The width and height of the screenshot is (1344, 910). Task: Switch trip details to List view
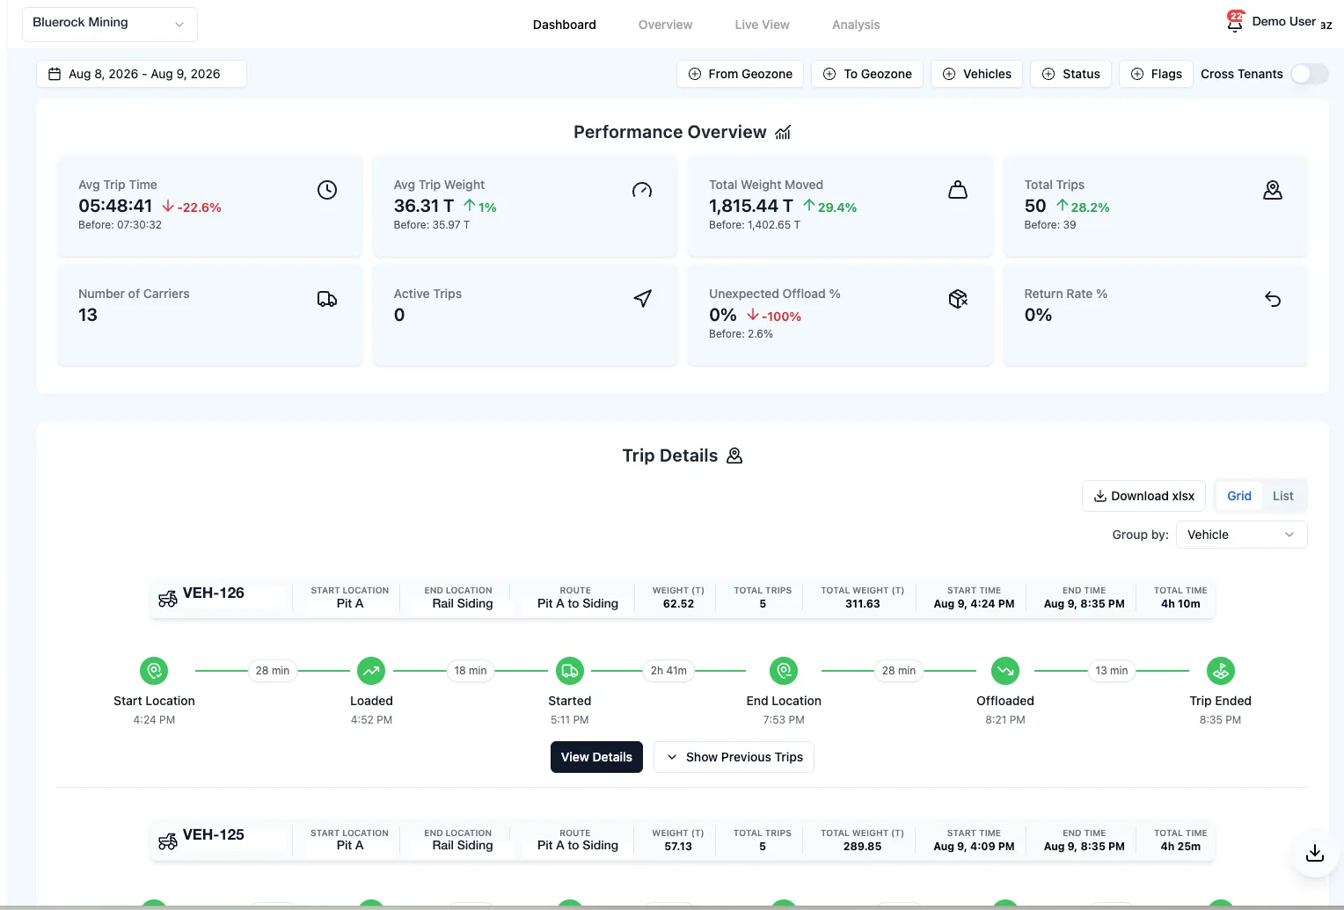[1283, 496]
